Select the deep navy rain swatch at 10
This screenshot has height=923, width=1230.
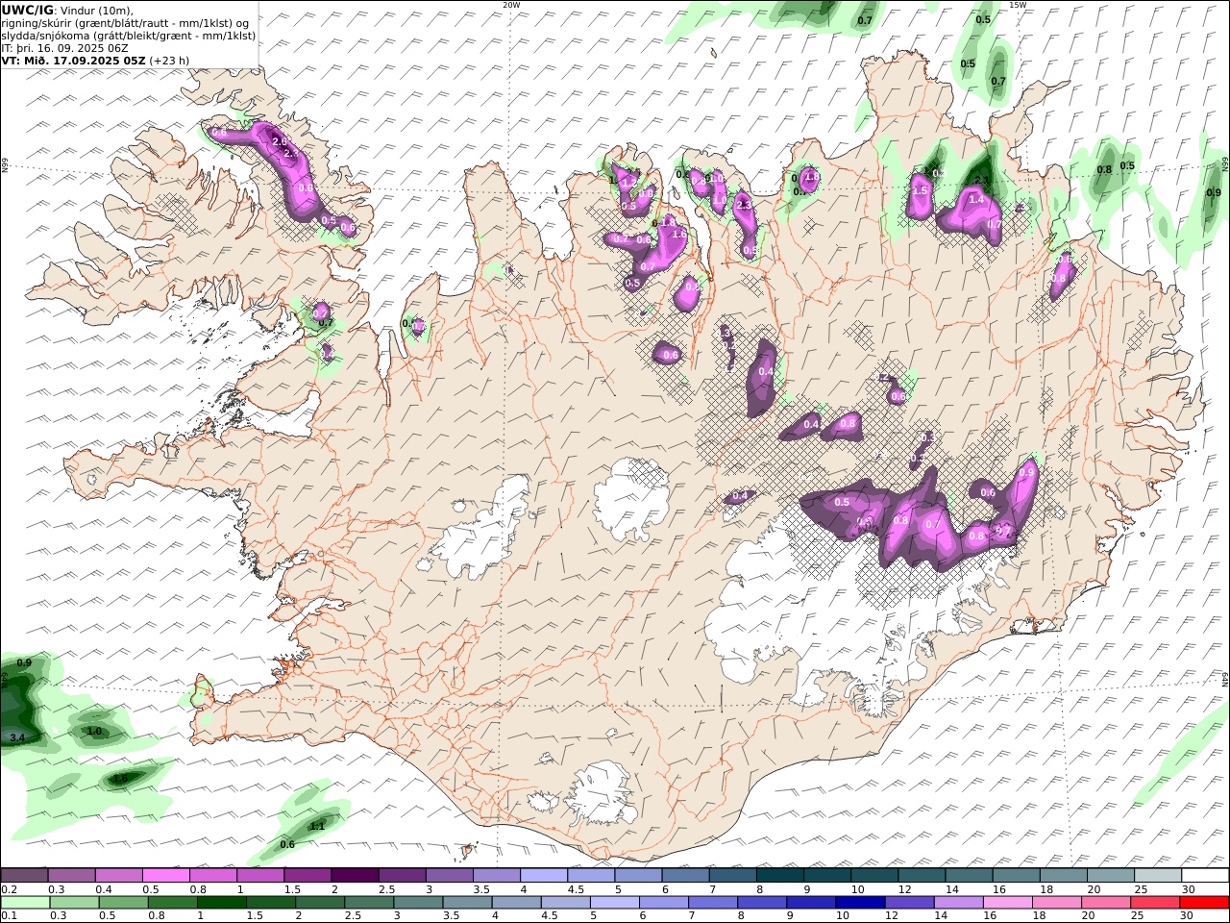point(860,902)
